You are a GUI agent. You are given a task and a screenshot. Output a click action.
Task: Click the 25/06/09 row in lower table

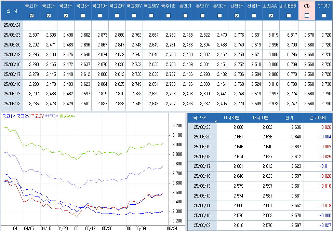[x=202, y=226]
